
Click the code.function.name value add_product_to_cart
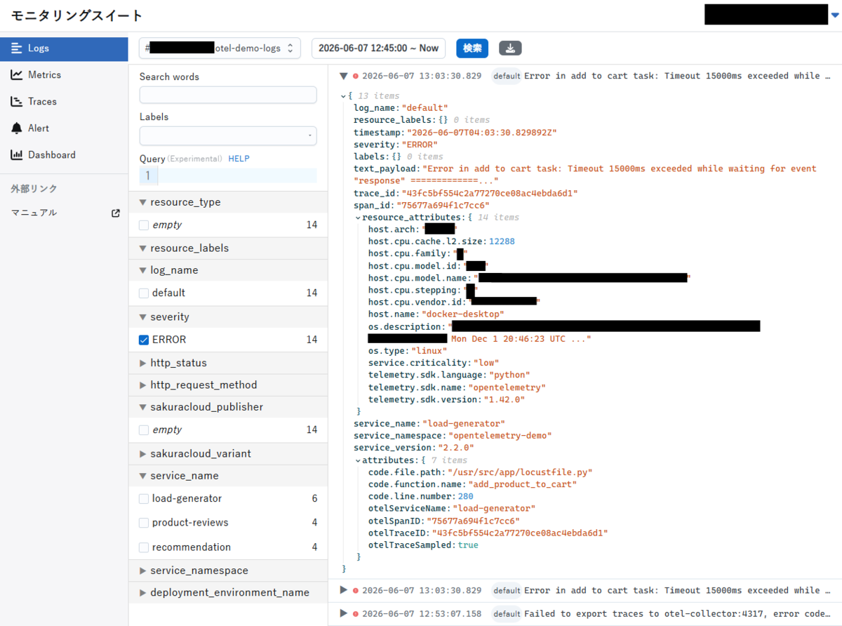pos(522,484)
